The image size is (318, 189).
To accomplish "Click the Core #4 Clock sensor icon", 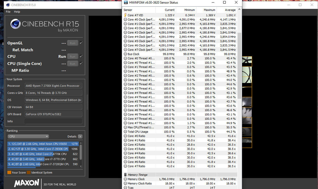I will click(x=125, y=37).
